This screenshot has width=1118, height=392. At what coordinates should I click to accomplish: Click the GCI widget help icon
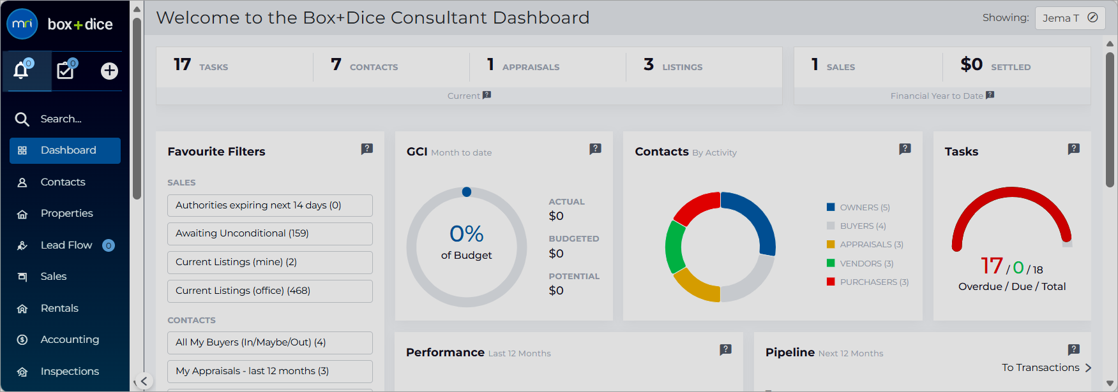click(x=596, y=149)
